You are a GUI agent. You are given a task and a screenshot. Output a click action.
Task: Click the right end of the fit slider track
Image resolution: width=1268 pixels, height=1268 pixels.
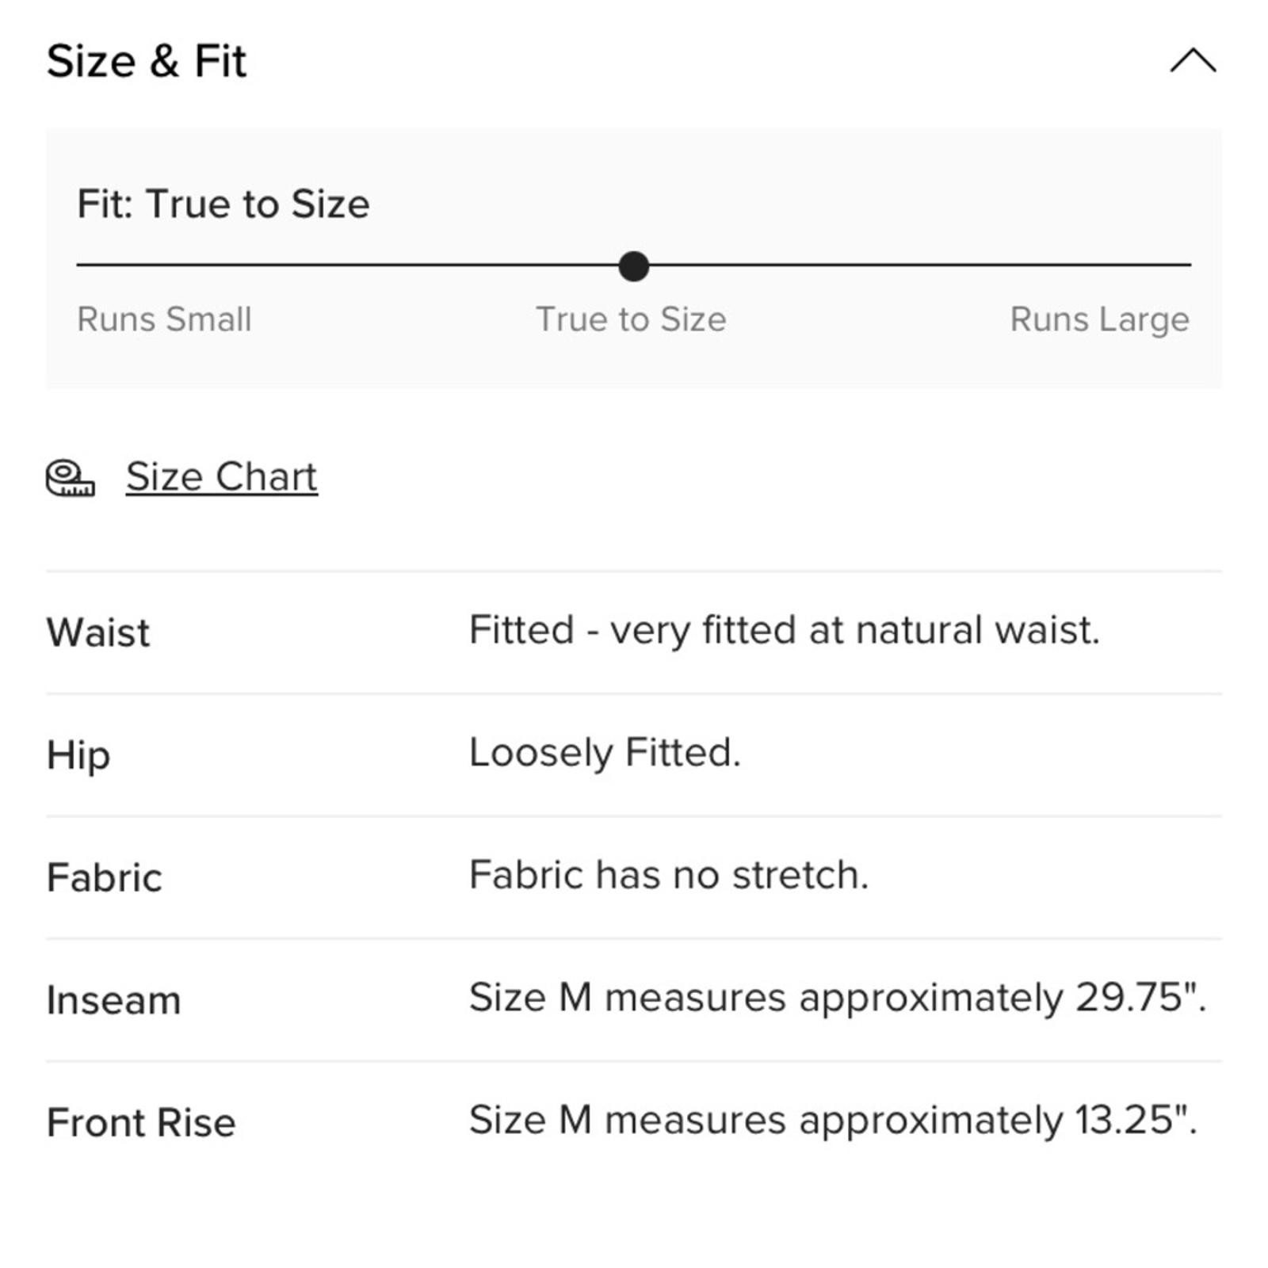[1186, 265]
